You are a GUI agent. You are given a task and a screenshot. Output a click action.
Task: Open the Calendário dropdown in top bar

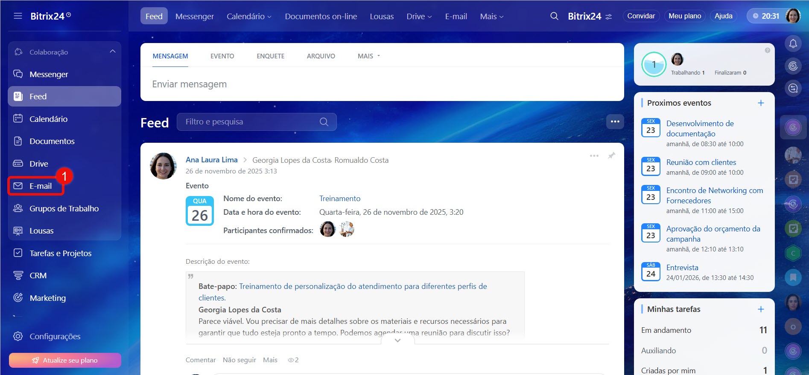[249, 16]
